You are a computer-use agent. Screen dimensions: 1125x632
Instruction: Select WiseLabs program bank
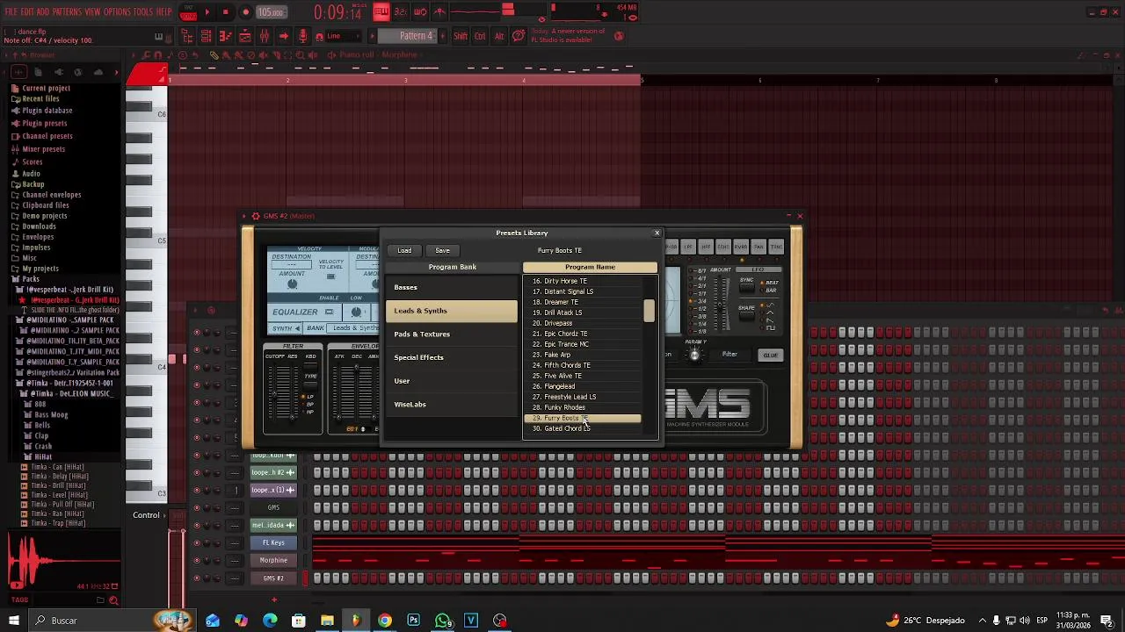pyautogui.click(x=452, y=405)
